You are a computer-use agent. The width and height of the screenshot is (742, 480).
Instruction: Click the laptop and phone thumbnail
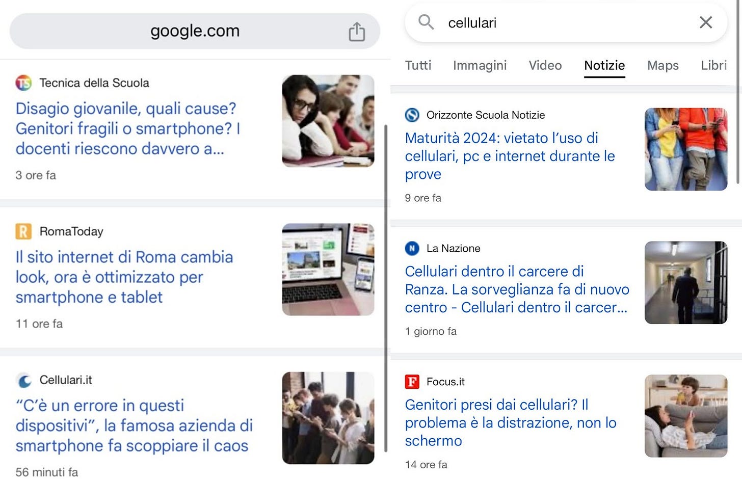tap(328, 270)
